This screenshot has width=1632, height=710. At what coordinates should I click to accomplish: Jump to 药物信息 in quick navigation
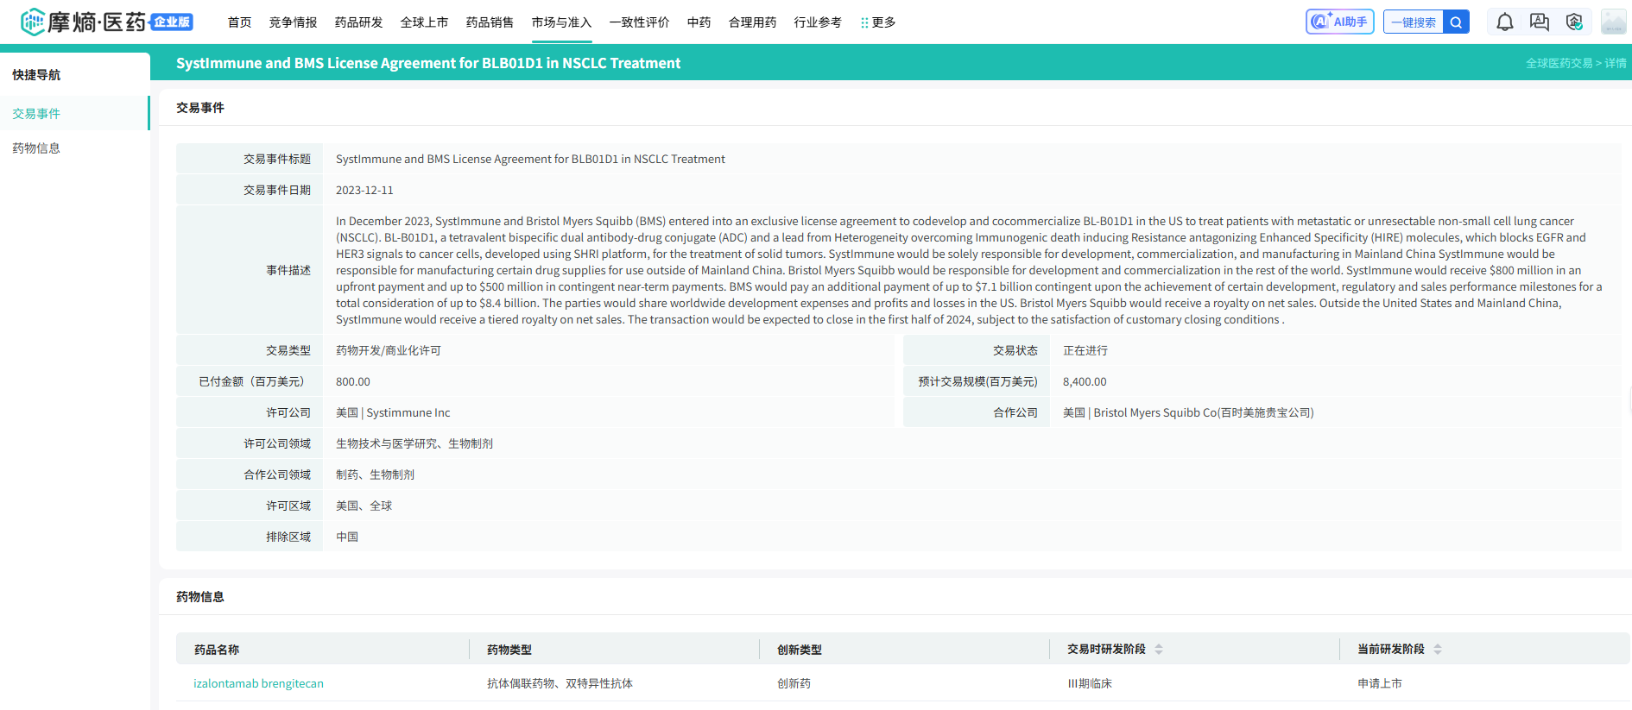click(x=36, y=148)
